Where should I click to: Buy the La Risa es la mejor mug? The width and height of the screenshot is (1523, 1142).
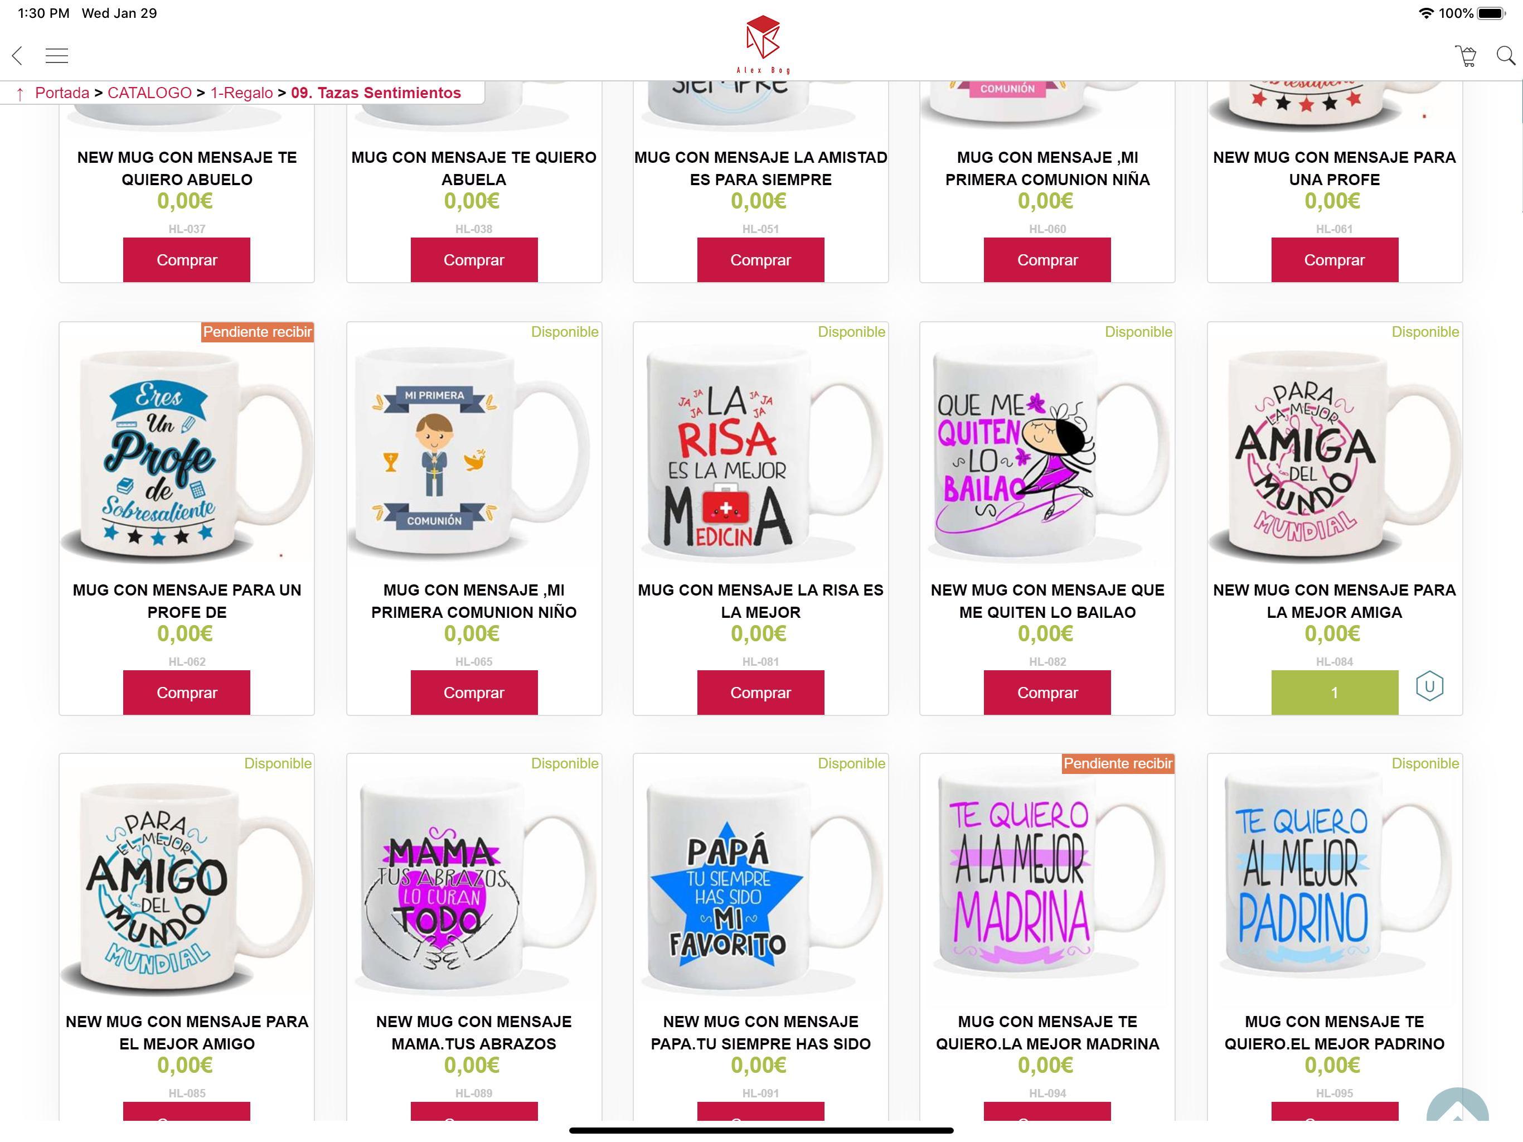point(760,692)
